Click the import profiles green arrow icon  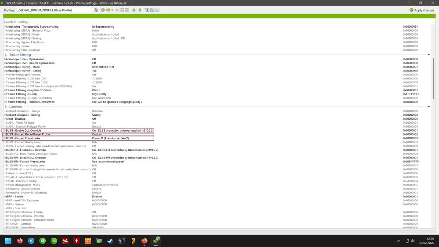click(140, 10)
